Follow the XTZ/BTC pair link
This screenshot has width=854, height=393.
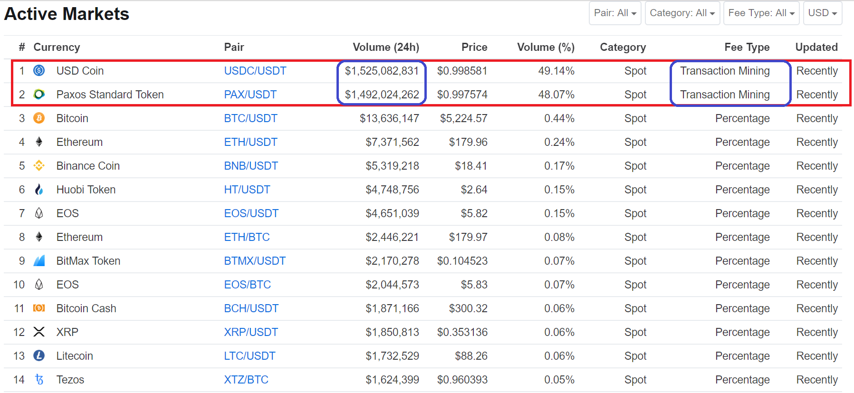coord(246,380)
